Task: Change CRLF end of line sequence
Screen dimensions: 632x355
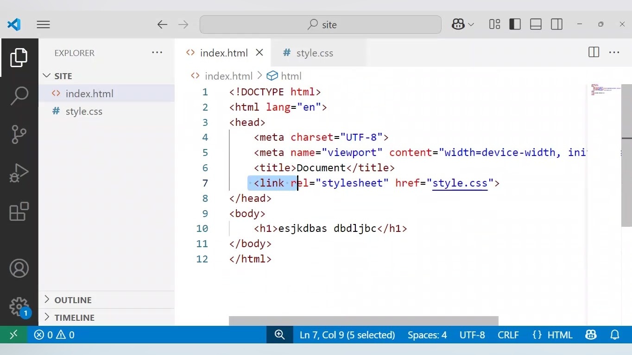Action: coord(508,335)
